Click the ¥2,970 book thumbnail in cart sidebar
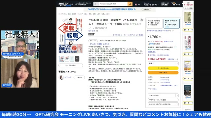The height and width of the screenshot is (118, 211). pos(188,90)
